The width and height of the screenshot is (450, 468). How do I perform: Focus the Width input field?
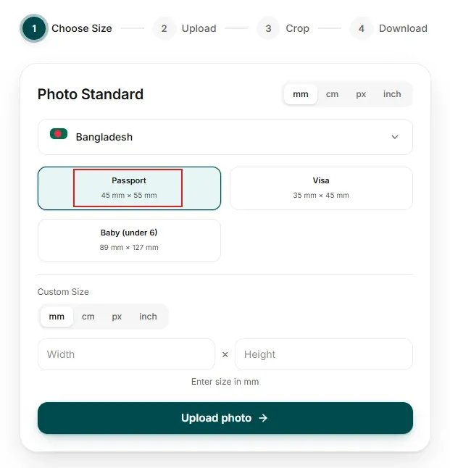click(x=126, y=354)
